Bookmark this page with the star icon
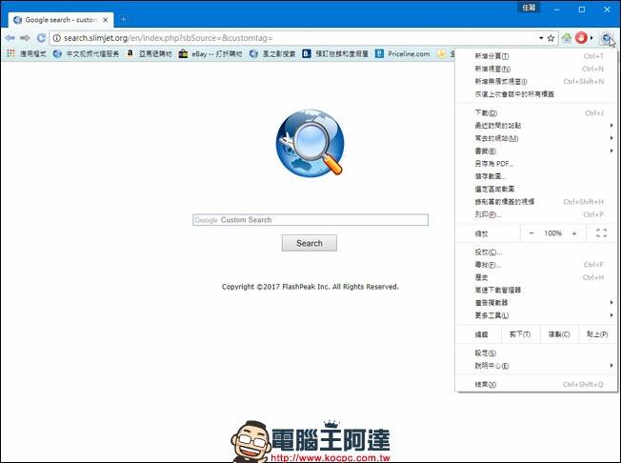This screenshot has height=463, width=621. pyautogui.click(x=551, y=38)
